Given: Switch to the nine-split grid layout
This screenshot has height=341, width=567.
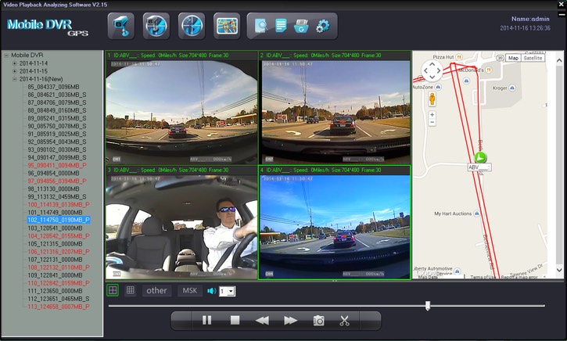Looking at the screenshot, I should click(131, 290).
